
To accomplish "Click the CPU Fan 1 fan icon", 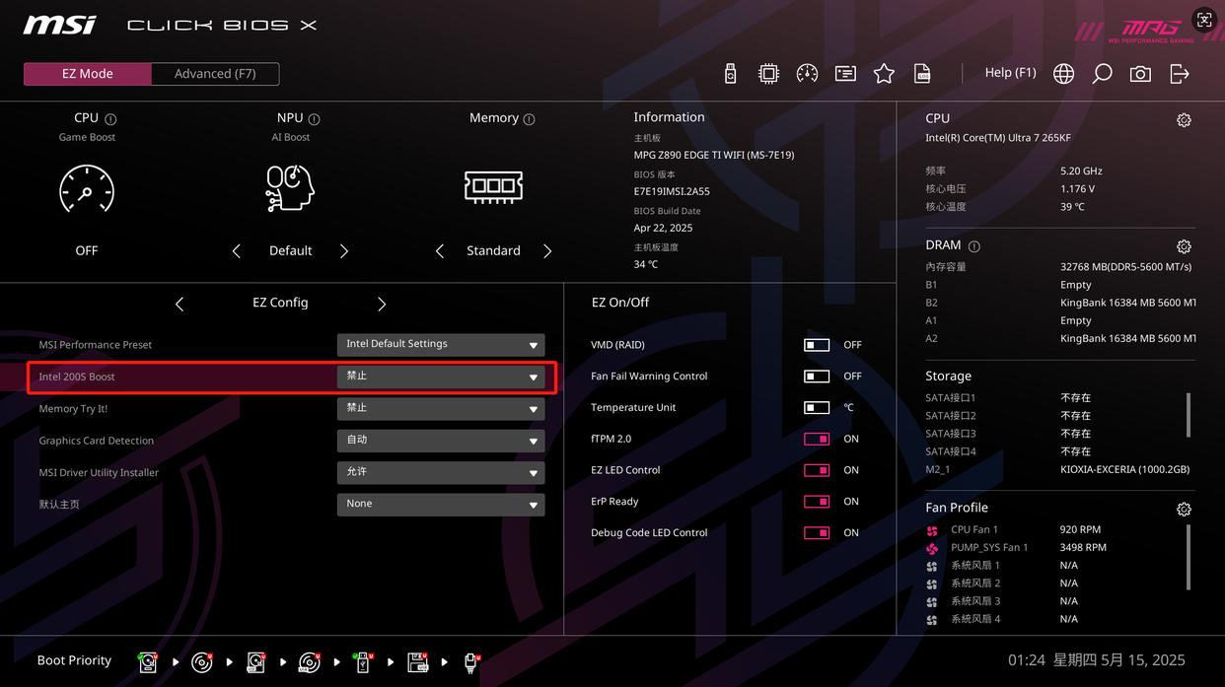I will click(x=932, y=530).
